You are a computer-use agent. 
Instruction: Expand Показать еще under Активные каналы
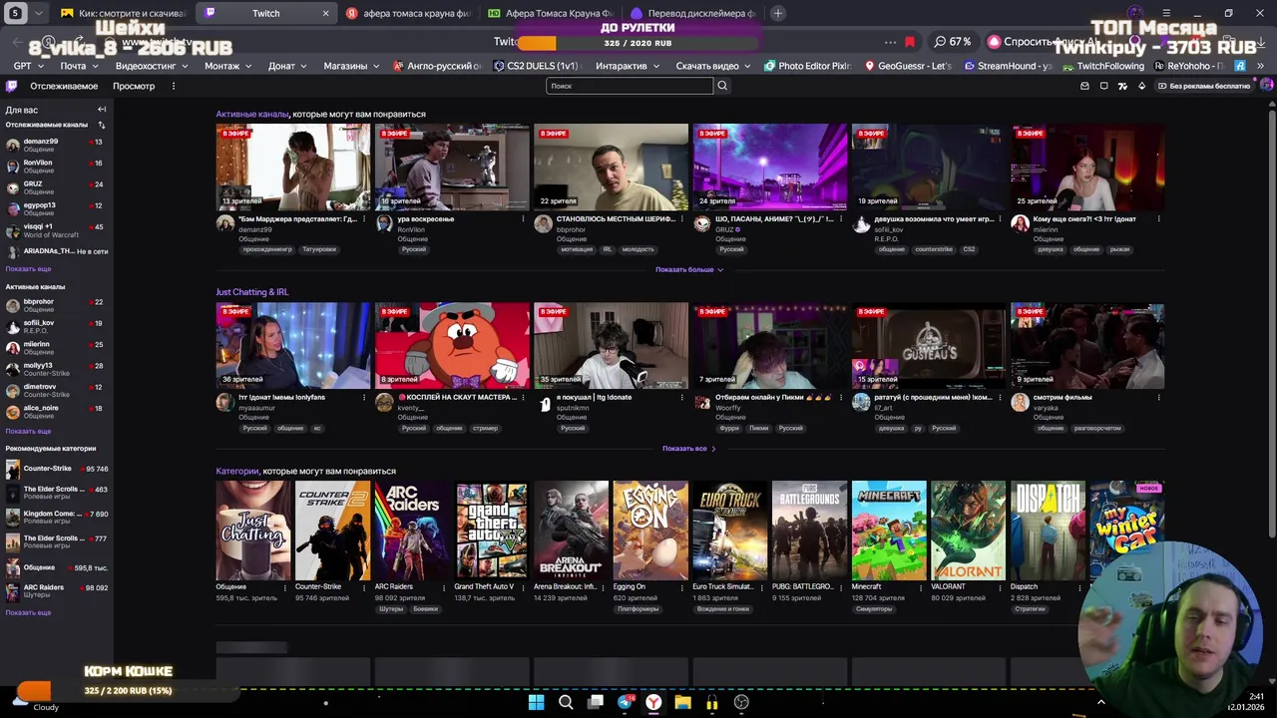click(x=28, y=431)
